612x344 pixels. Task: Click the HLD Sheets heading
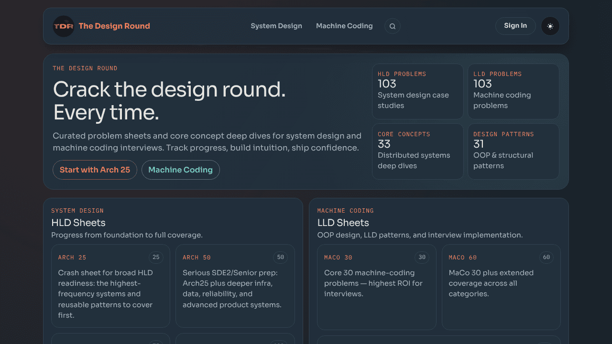tap(78, 223)
